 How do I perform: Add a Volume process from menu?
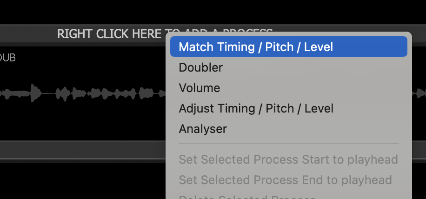[x=200, y=88]
